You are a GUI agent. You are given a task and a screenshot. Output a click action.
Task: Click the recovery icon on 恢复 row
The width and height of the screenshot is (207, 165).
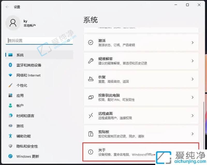point(91,79)
